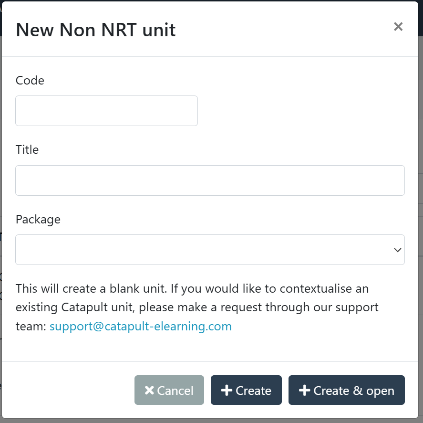This screenshot has width=423, height=423.
Task: Click the empty space right of Code field
Action: point(300,111)
